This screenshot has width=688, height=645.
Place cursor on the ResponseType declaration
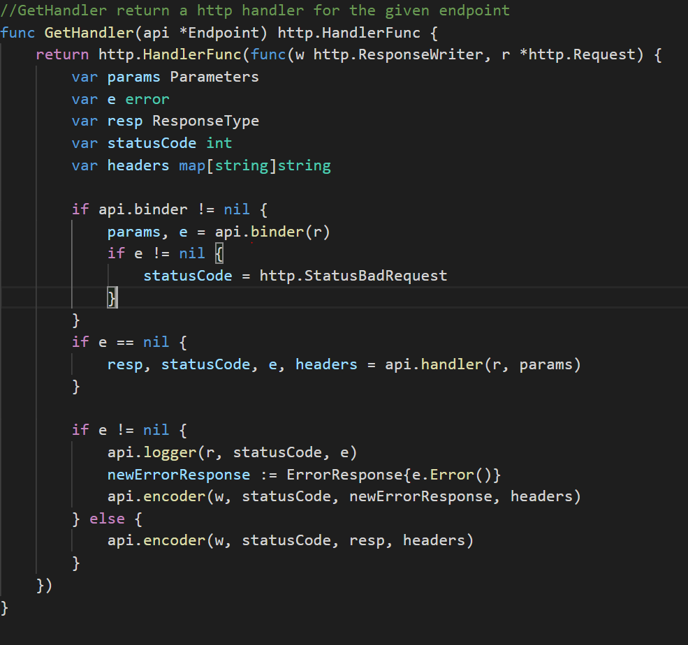coord(205,121)
